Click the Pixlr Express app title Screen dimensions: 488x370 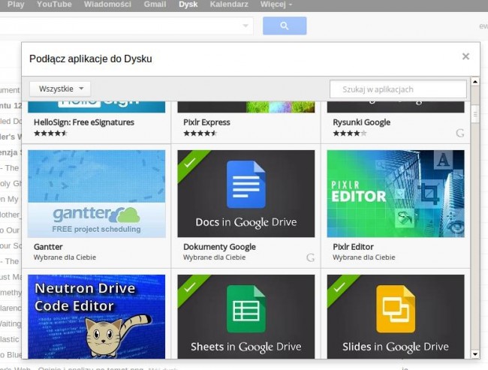click(x=206, y=122)
